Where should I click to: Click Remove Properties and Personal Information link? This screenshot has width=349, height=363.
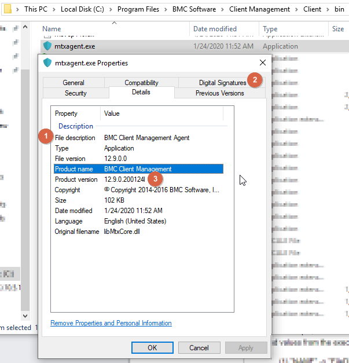111,323
